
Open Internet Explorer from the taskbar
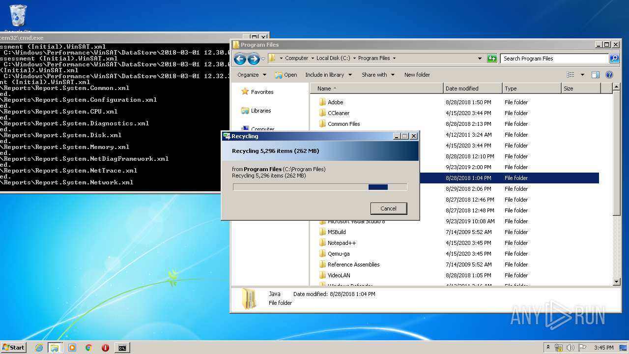click(39, 348)
